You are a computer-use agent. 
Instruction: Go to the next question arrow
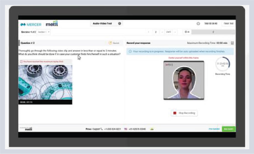(x=175, y=32)
